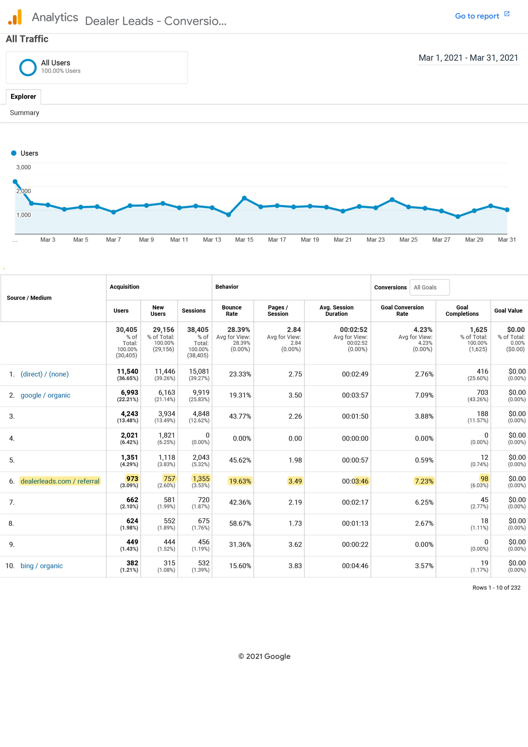Click the Acquisition group header
528x747 pixels.
click(124, 287)
